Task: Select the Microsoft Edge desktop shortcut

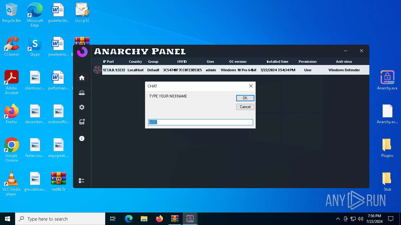Action: (35, 15)
